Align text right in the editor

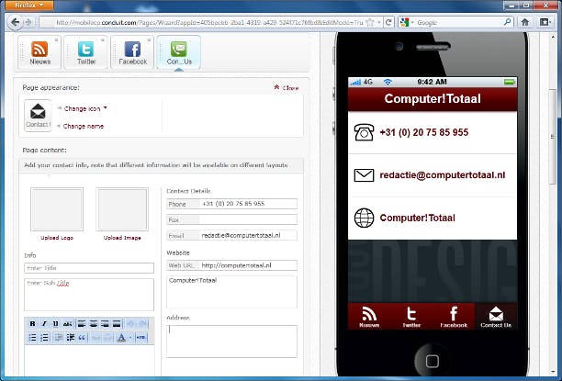point(105,324)
